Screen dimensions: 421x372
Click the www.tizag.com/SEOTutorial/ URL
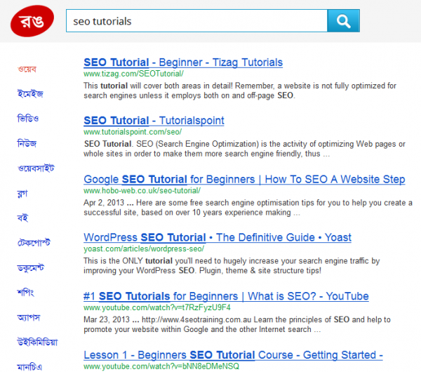tap(133, 74)
